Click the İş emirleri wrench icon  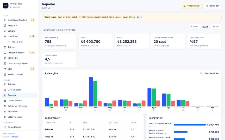point(5,36)
